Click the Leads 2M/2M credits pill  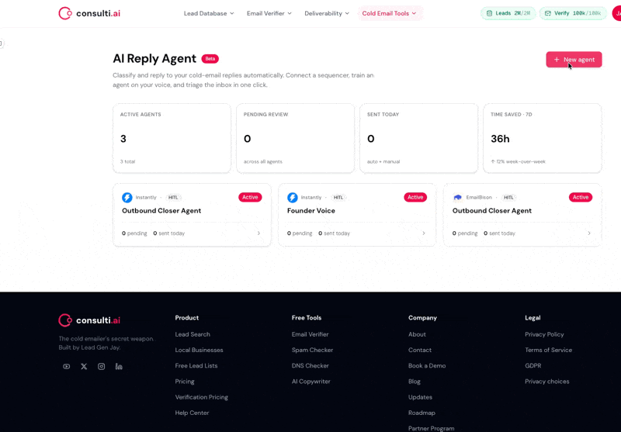pyautogui.click(x=508, y=13)
